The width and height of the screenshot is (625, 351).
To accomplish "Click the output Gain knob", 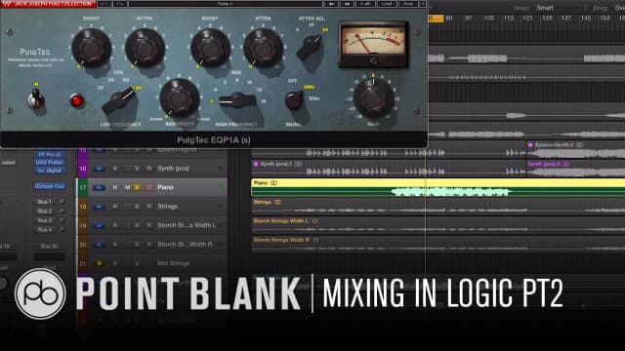I will click(x=373, y=97).
